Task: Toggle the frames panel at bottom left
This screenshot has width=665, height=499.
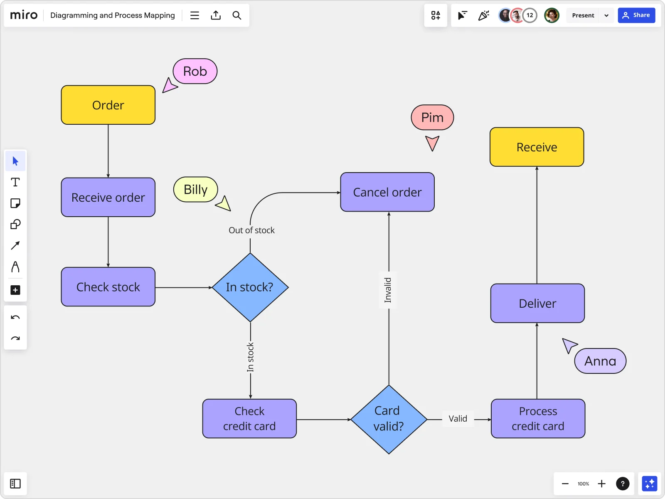Action: coord(15,484)
